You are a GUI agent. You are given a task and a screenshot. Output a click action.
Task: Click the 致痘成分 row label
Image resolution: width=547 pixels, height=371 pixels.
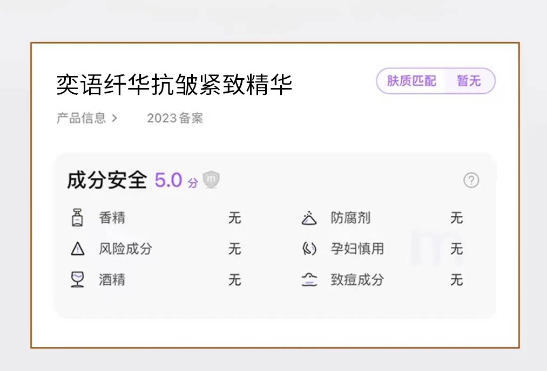pyautogui.click(x=357, y=280)
